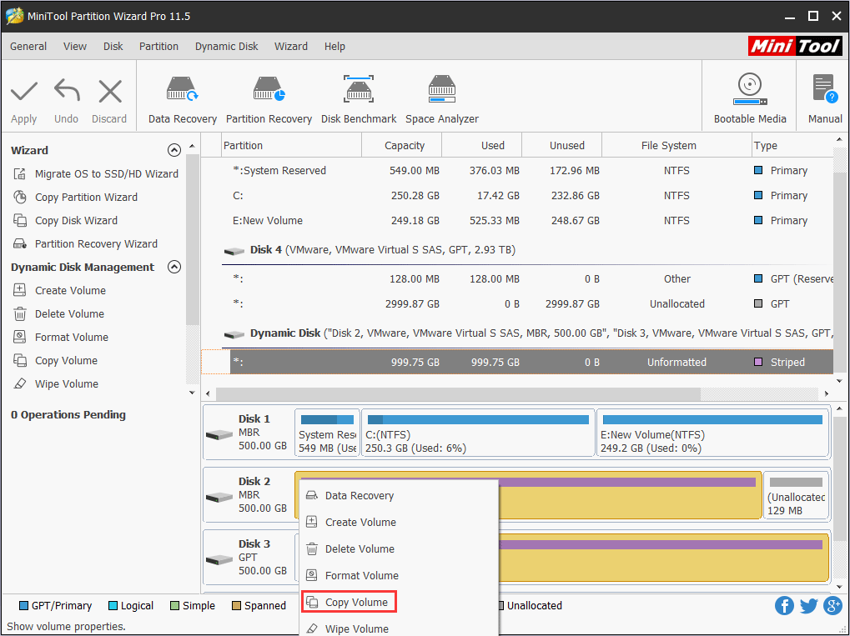Screen dimensions: 850x636
Task: Click the Undo arrow icon
Action: [67, 91]
